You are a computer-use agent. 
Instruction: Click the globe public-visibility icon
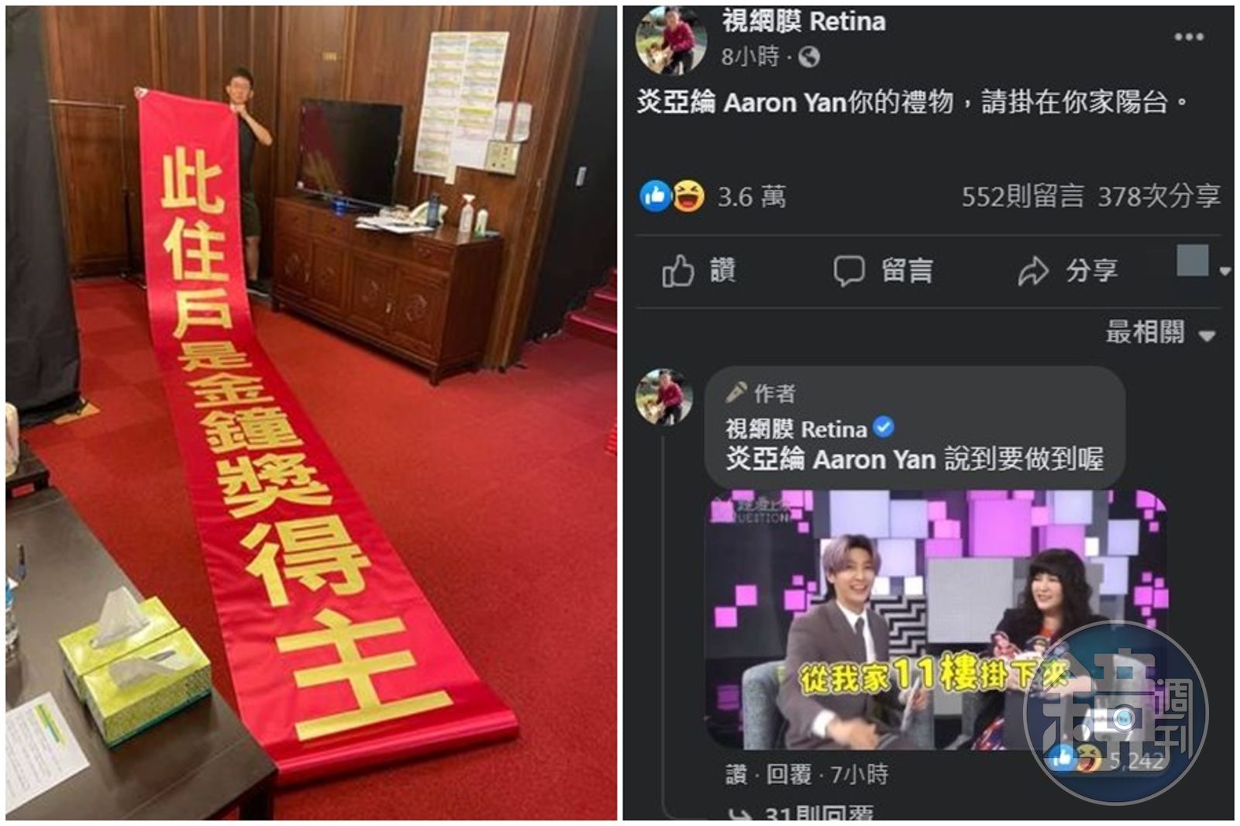(x=808, y=57)
